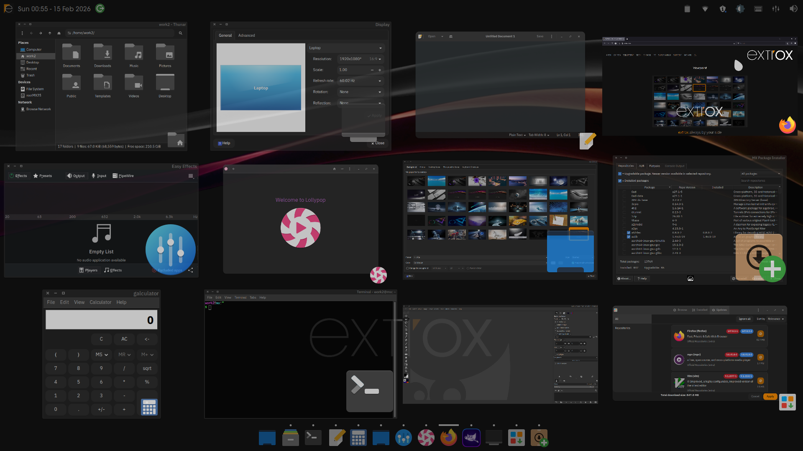Launch GIMP from the dock

[471, 438]
